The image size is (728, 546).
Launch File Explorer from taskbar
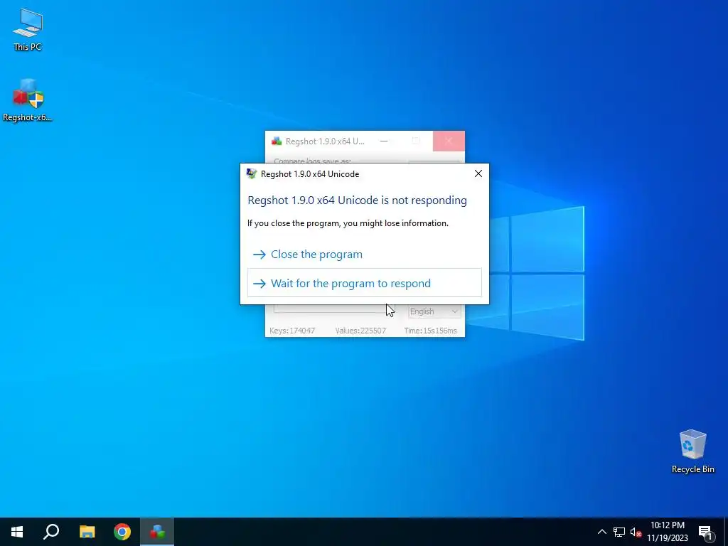[x=87, y=532]
